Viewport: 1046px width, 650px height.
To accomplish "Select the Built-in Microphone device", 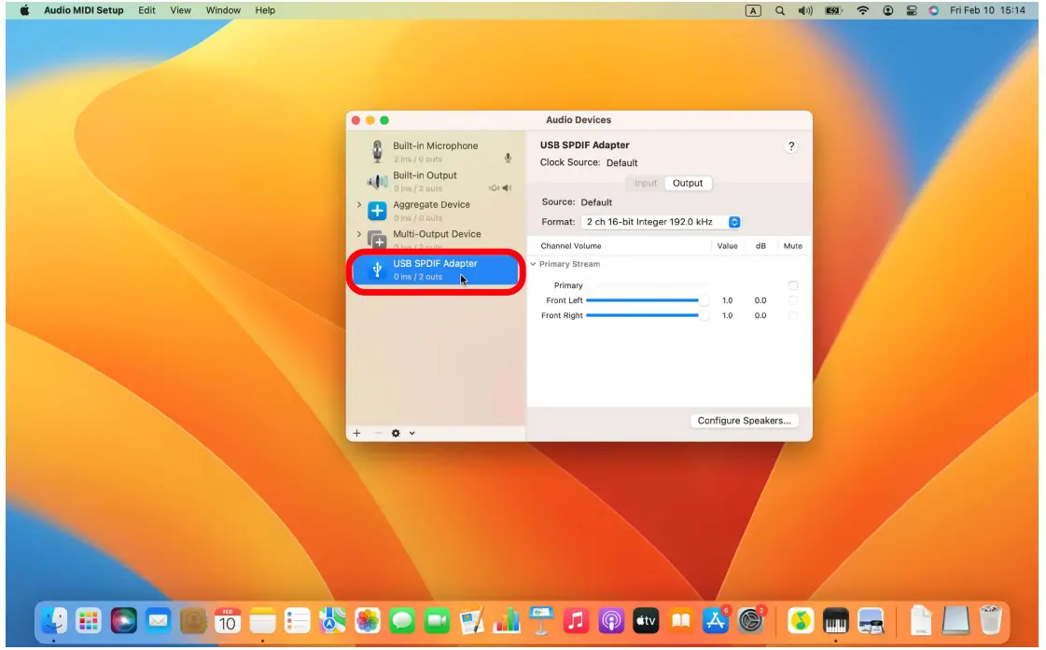I will coord(435,151).
